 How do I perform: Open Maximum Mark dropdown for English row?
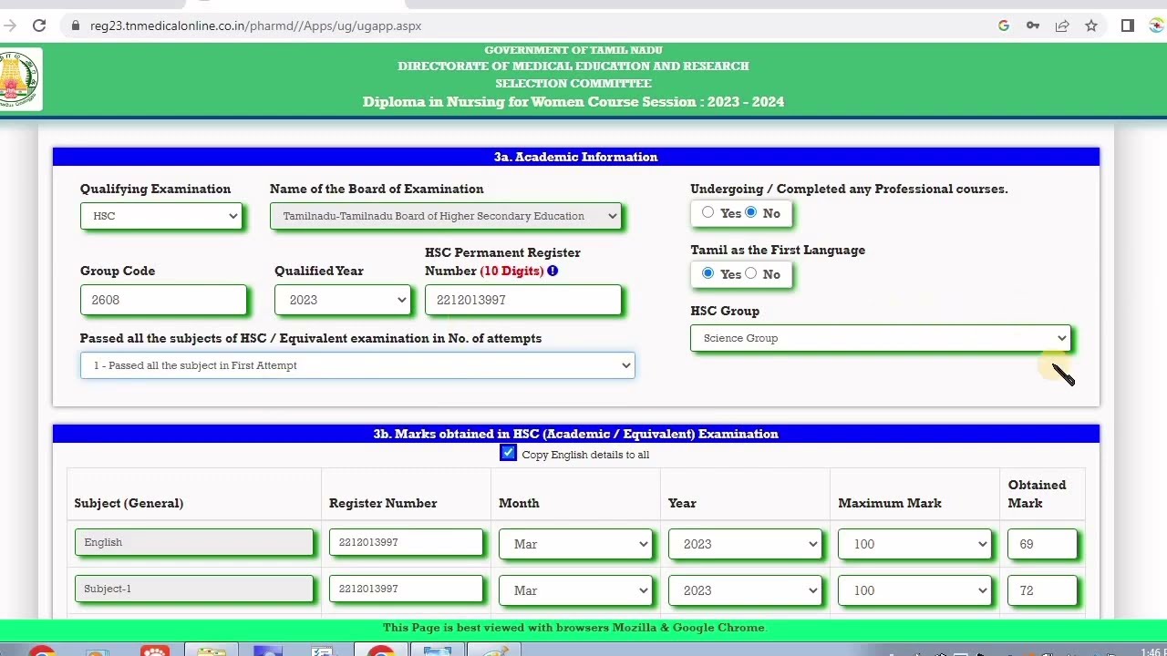coord(914,544)
